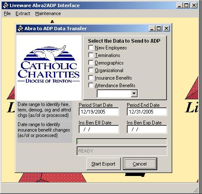Open the Maintenance menu
202x194 pixels.
[48, 13]
